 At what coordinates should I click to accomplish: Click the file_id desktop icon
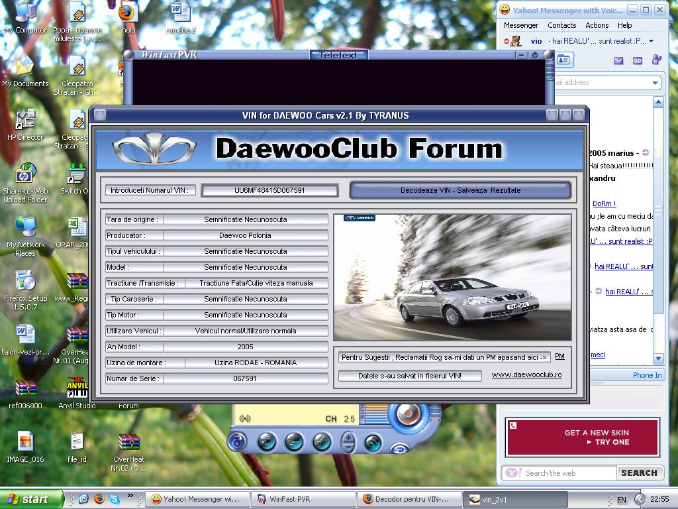pos(77,447)
